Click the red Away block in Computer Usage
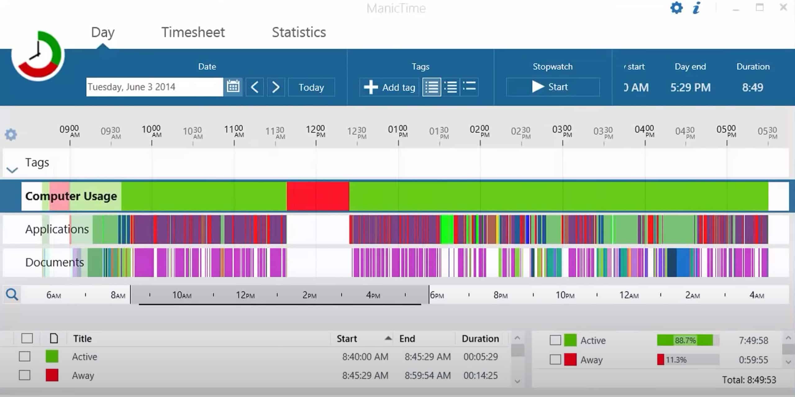The width and height of the screenshot is (795, 397). coord(318,196)
